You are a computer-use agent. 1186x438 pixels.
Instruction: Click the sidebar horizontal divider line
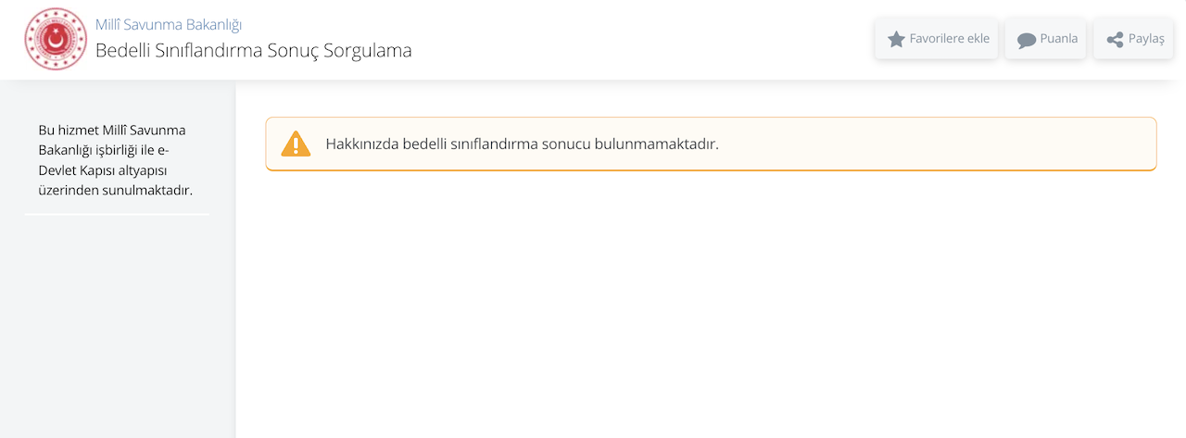pyautogui.click(x=117, y=215)
